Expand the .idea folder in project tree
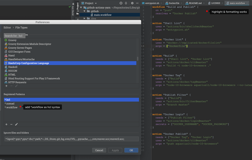This screenshot has height=160, width=252. pos(84,19)
